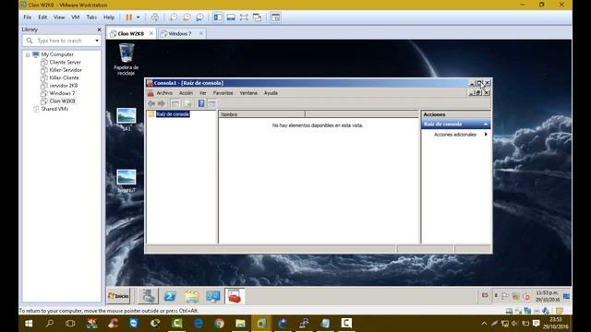Open the snapshot manager icon

pyautogui.click(x=199, y=18)
